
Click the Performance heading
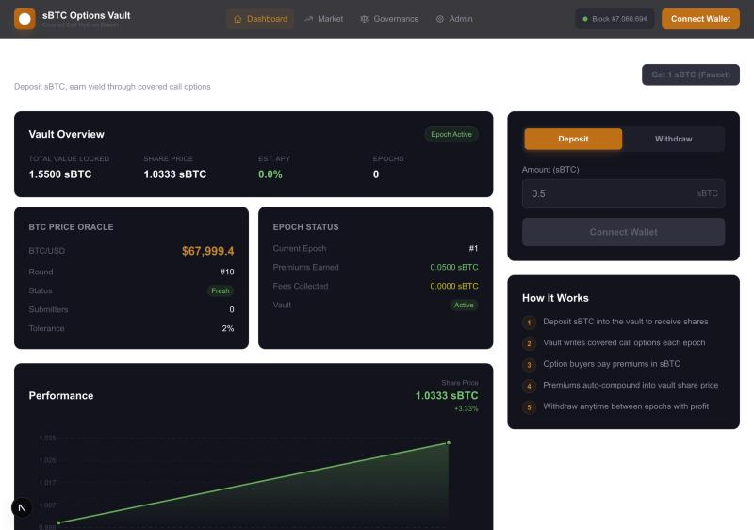pyautogui.click(x=61, y=395)
